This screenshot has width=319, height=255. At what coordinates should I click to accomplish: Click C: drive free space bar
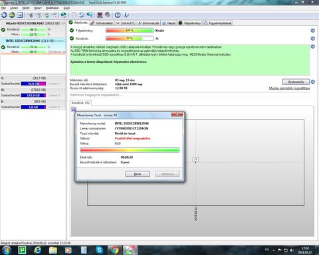[33, 84]
